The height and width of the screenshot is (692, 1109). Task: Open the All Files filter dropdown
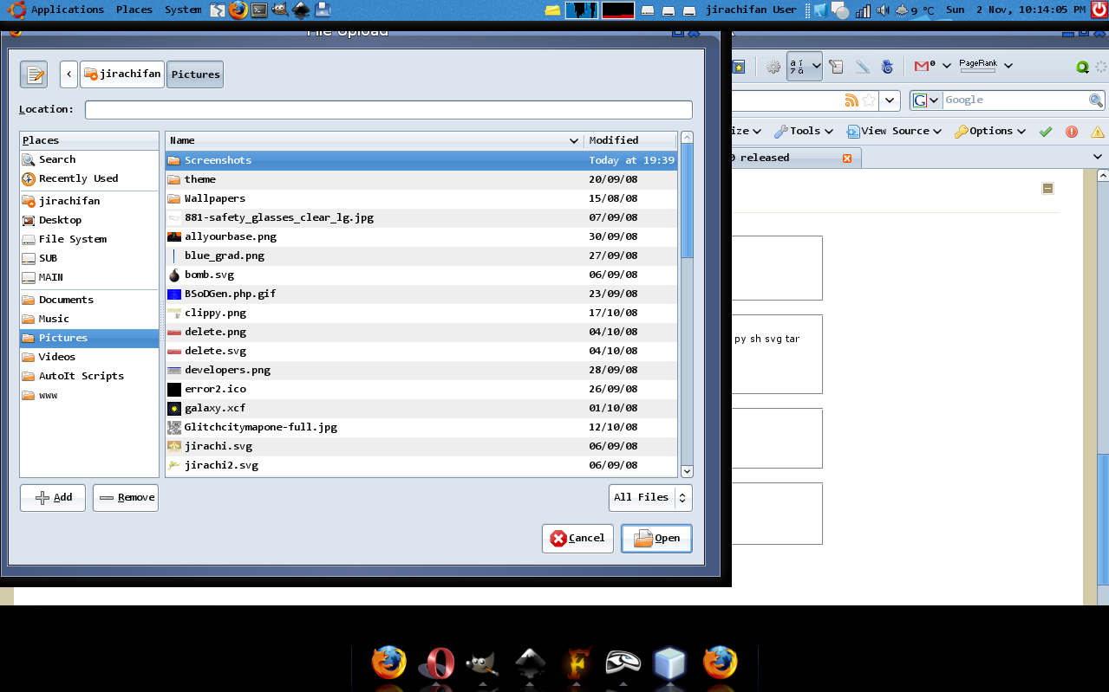coord(650,497)
